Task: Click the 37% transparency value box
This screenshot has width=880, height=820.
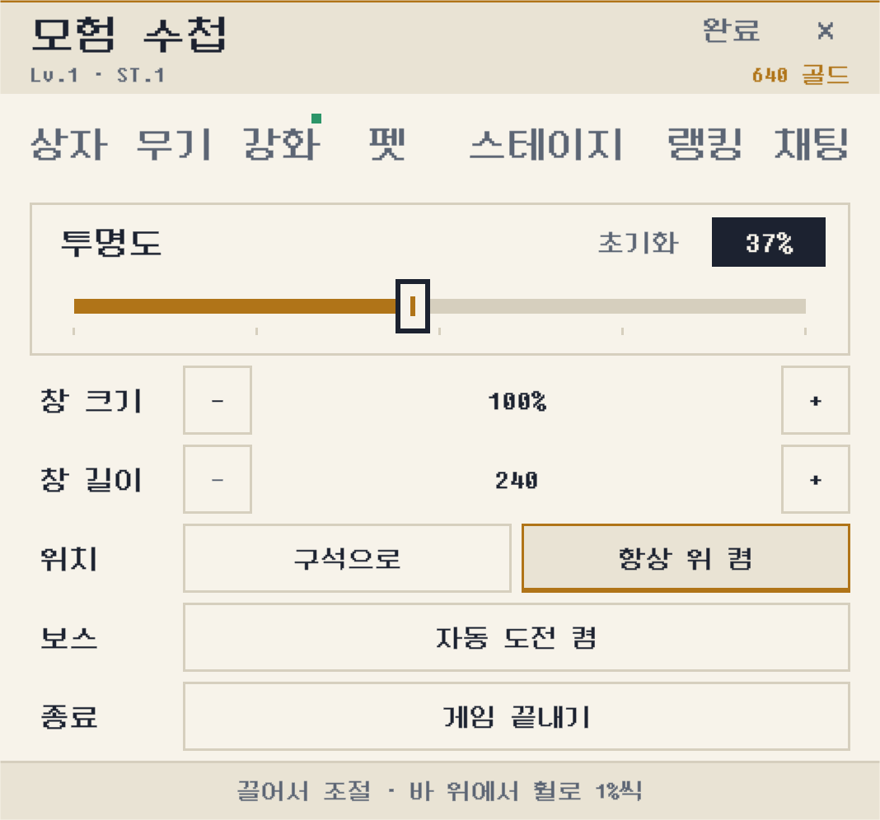Action: point(768,242)
